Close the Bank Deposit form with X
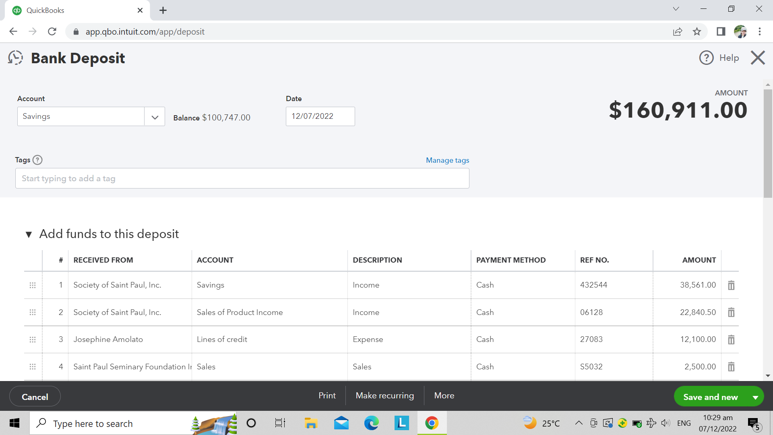The image size is (773, 435). tap(758, 58)
